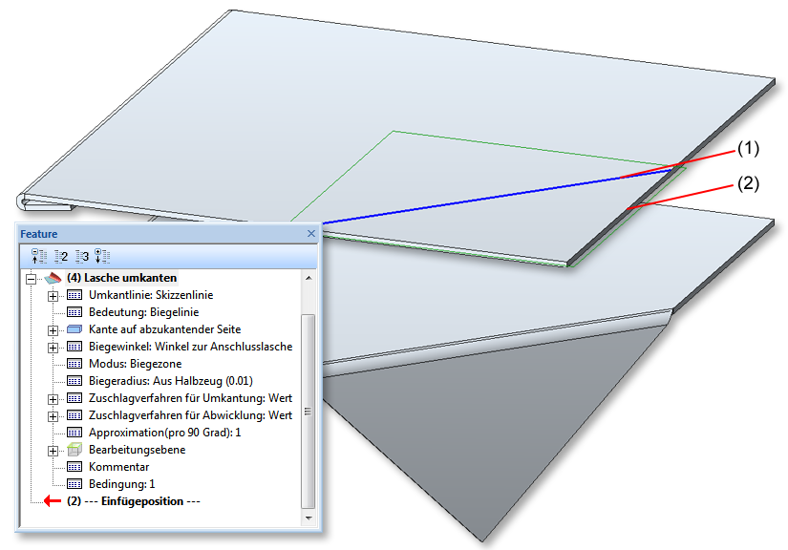Expand Biegewinkel: Winkel zur Anschlusslasche
The width and height of the screenshot is (788, 550).
(53, 347)
